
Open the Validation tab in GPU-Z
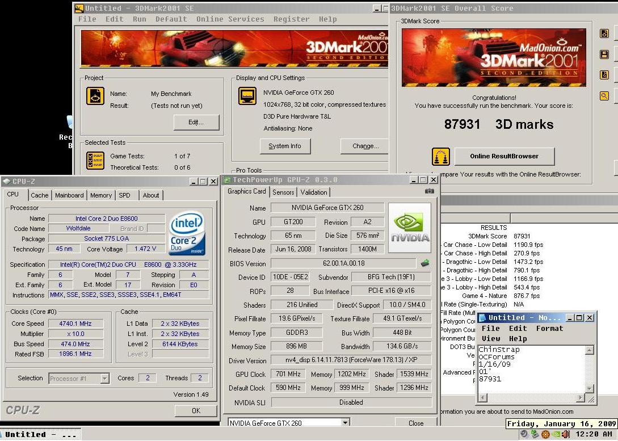click(314, 192)
